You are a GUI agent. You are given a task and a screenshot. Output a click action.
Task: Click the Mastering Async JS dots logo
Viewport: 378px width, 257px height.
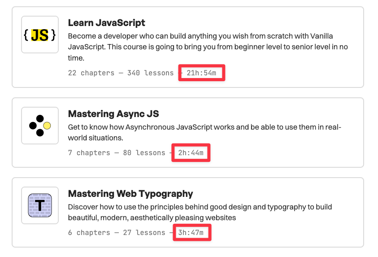pyautogui.click(x=40, y=126)
